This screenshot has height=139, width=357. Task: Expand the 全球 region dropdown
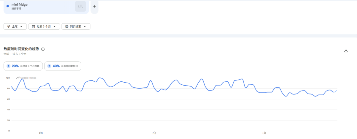pyautogui.click(x=15, y=27)
